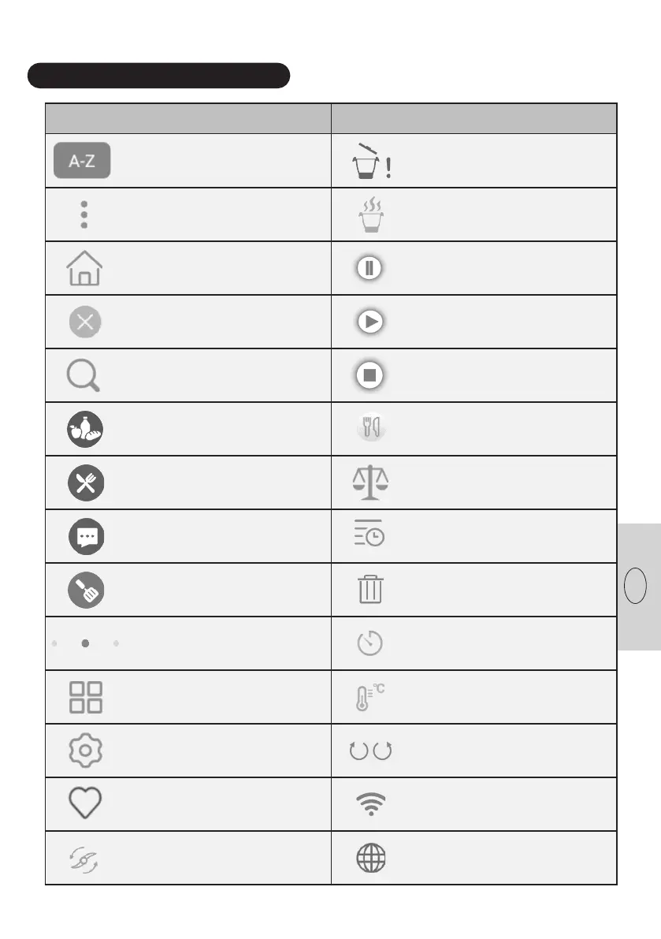Click the trash bin delete icon
This screenshot has height=939, width=661.
pyautogui.click(x=369, y=590)
